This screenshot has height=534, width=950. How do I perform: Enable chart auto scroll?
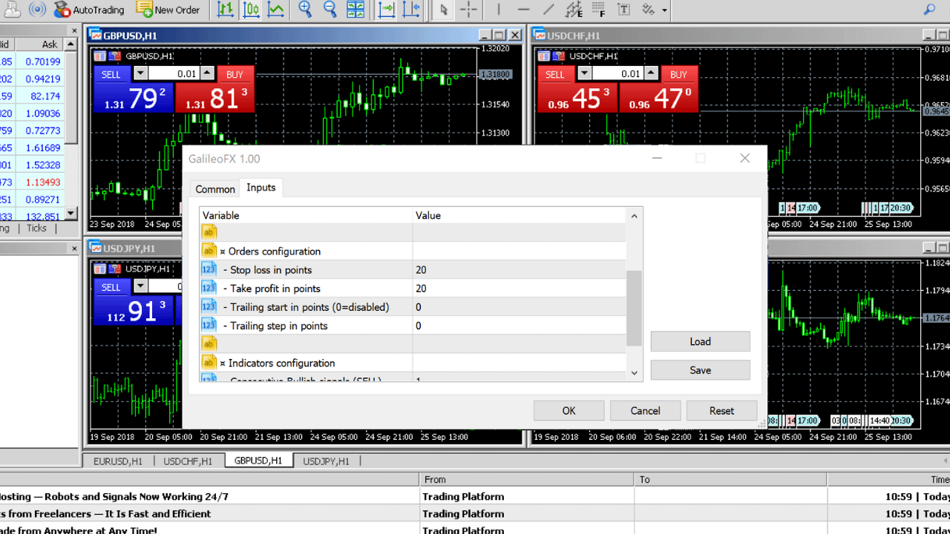[x=387, y=10]
